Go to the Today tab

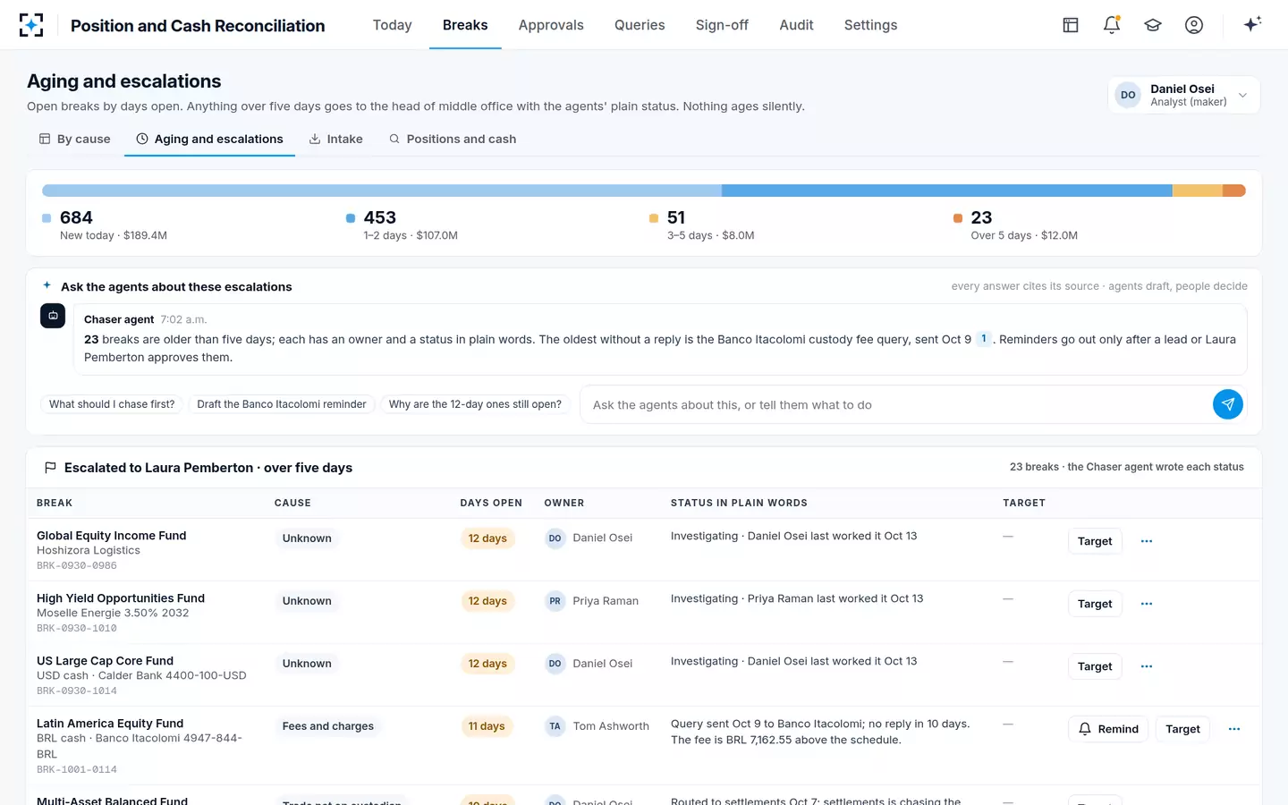[392, 25]
